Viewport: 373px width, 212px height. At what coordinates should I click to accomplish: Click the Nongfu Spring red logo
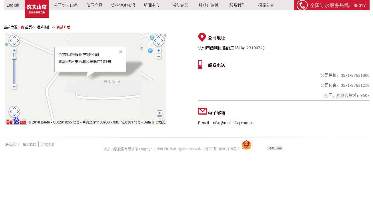pos(37,9)
